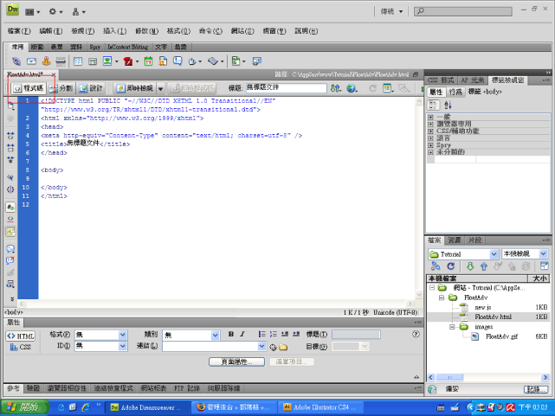Switch to Design view (設計)
This screenshot has width=555, height=416.
[x=91, y=88]
